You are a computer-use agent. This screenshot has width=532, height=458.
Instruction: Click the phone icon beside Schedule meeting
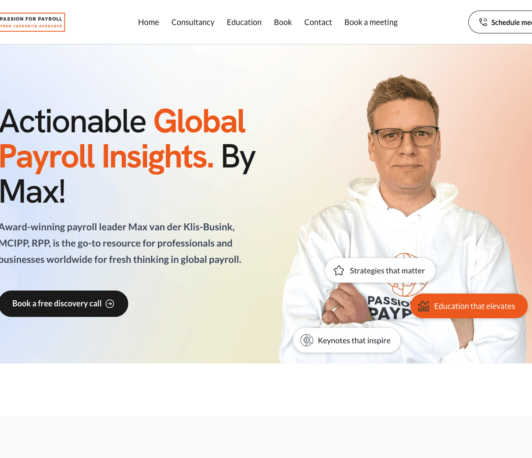point(483,22)
